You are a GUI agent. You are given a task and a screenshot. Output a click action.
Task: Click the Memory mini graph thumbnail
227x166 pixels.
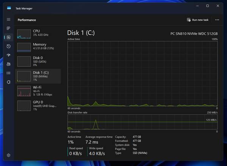pos(24,47)
